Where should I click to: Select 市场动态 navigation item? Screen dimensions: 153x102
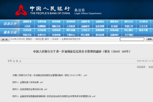(114, 30)
